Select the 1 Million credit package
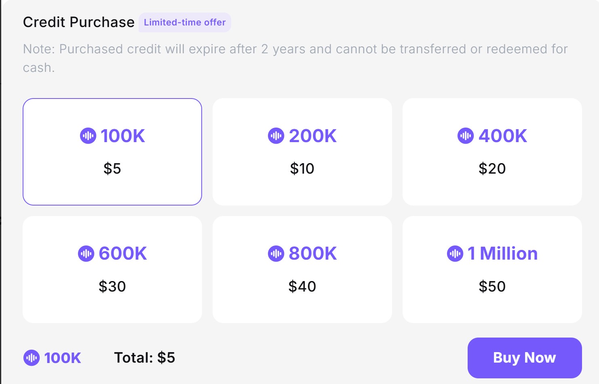 tap(492, 269)
